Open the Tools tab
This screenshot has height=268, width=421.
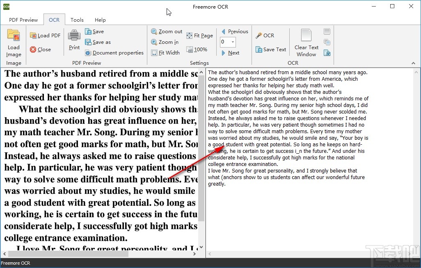coord(77,20)
